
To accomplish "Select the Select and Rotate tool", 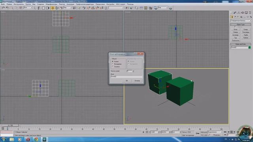I will click(x=57, y=8).
